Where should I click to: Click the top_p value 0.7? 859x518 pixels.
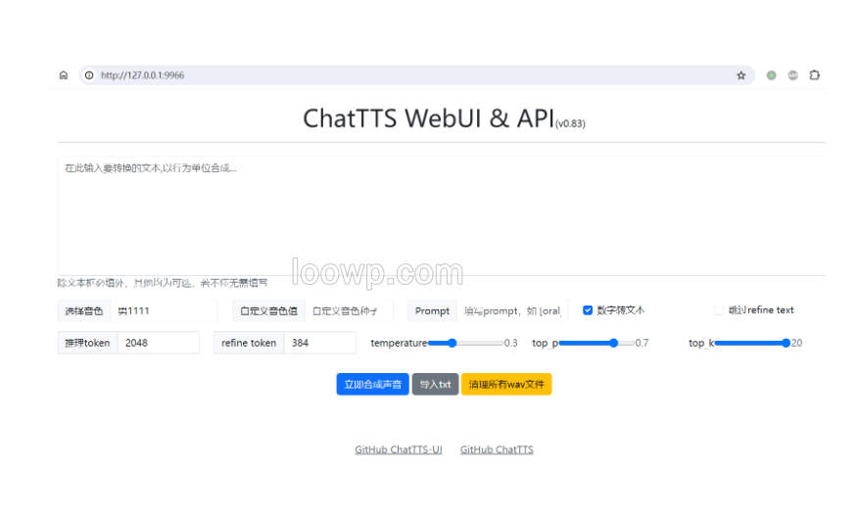tap(642, 343)
